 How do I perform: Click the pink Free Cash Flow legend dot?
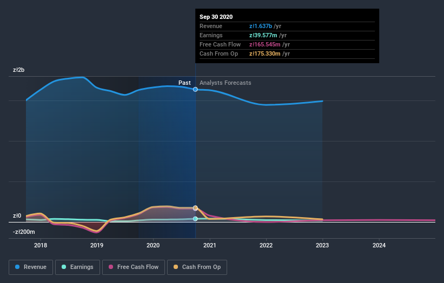pyautogui.click(x=111, y=267)
